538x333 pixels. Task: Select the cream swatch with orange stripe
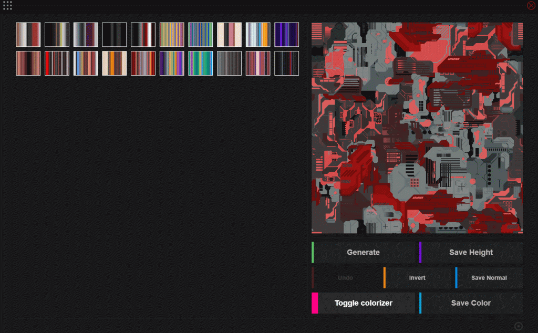[x=115, y=64]
